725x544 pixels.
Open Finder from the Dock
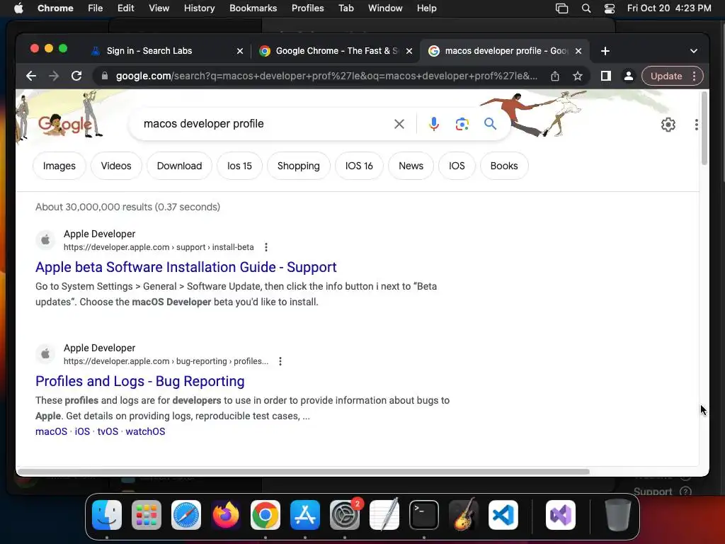pos(107,515)
